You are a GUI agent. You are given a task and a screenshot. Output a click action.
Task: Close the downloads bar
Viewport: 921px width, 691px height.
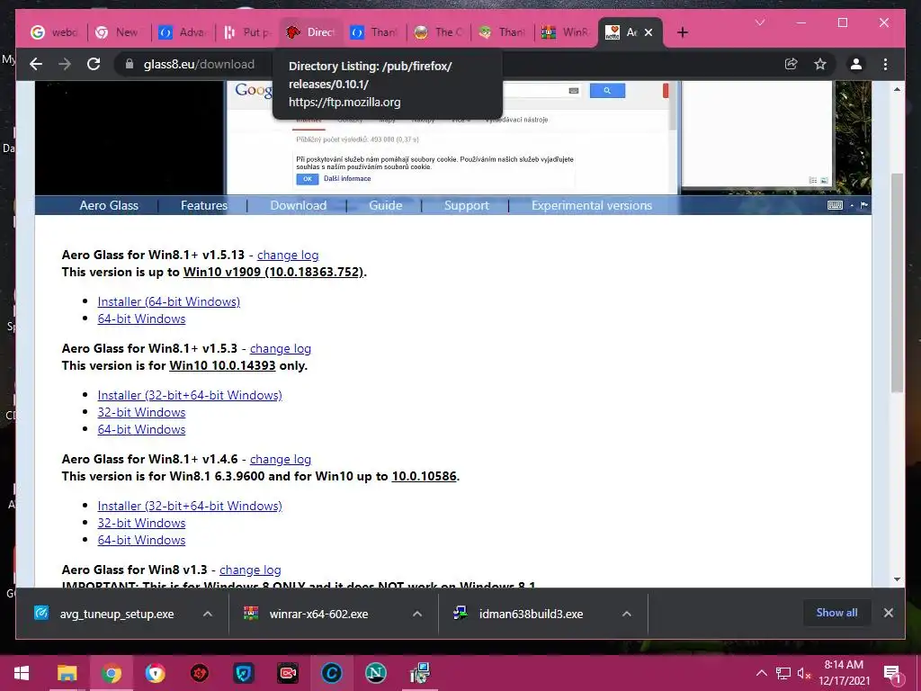tap(888, 613)
